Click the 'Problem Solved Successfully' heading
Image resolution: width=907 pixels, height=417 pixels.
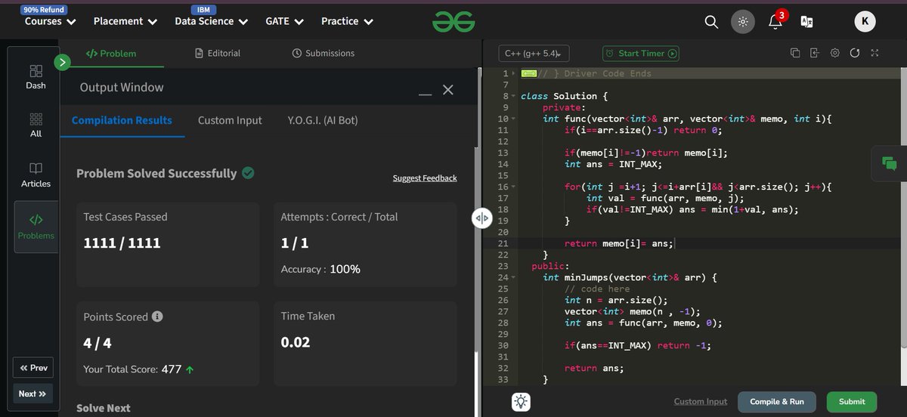[x=156, y=174]
